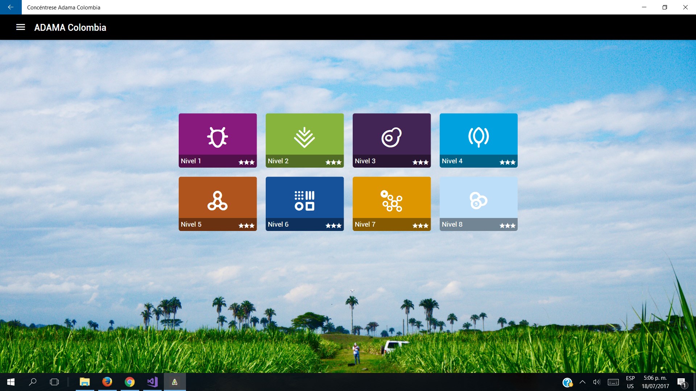Open the hamburger navigation menu
Viewport: 696px width, 391px height.
21,27
